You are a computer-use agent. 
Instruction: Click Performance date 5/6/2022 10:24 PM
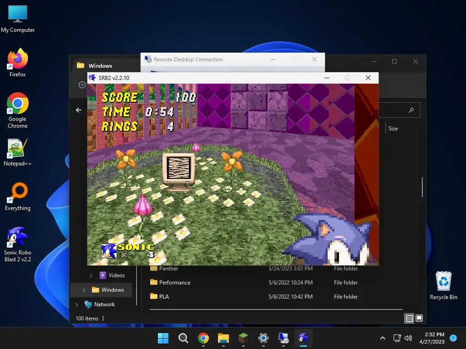point(290,283)
